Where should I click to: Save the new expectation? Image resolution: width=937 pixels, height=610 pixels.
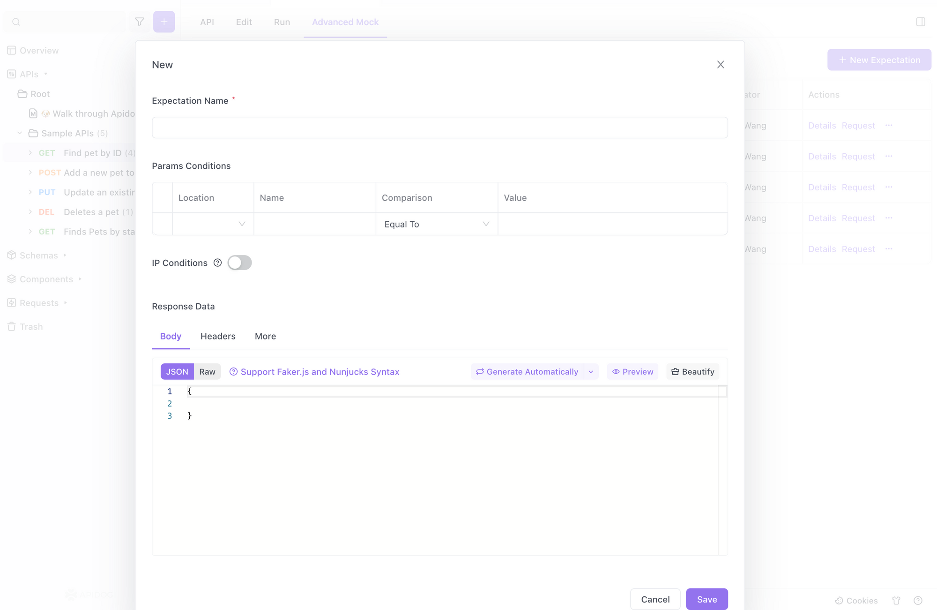[707, 599]
